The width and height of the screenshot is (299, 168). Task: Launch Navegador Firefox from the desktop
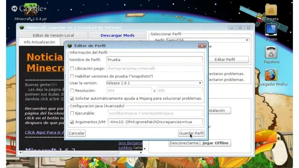271,77
